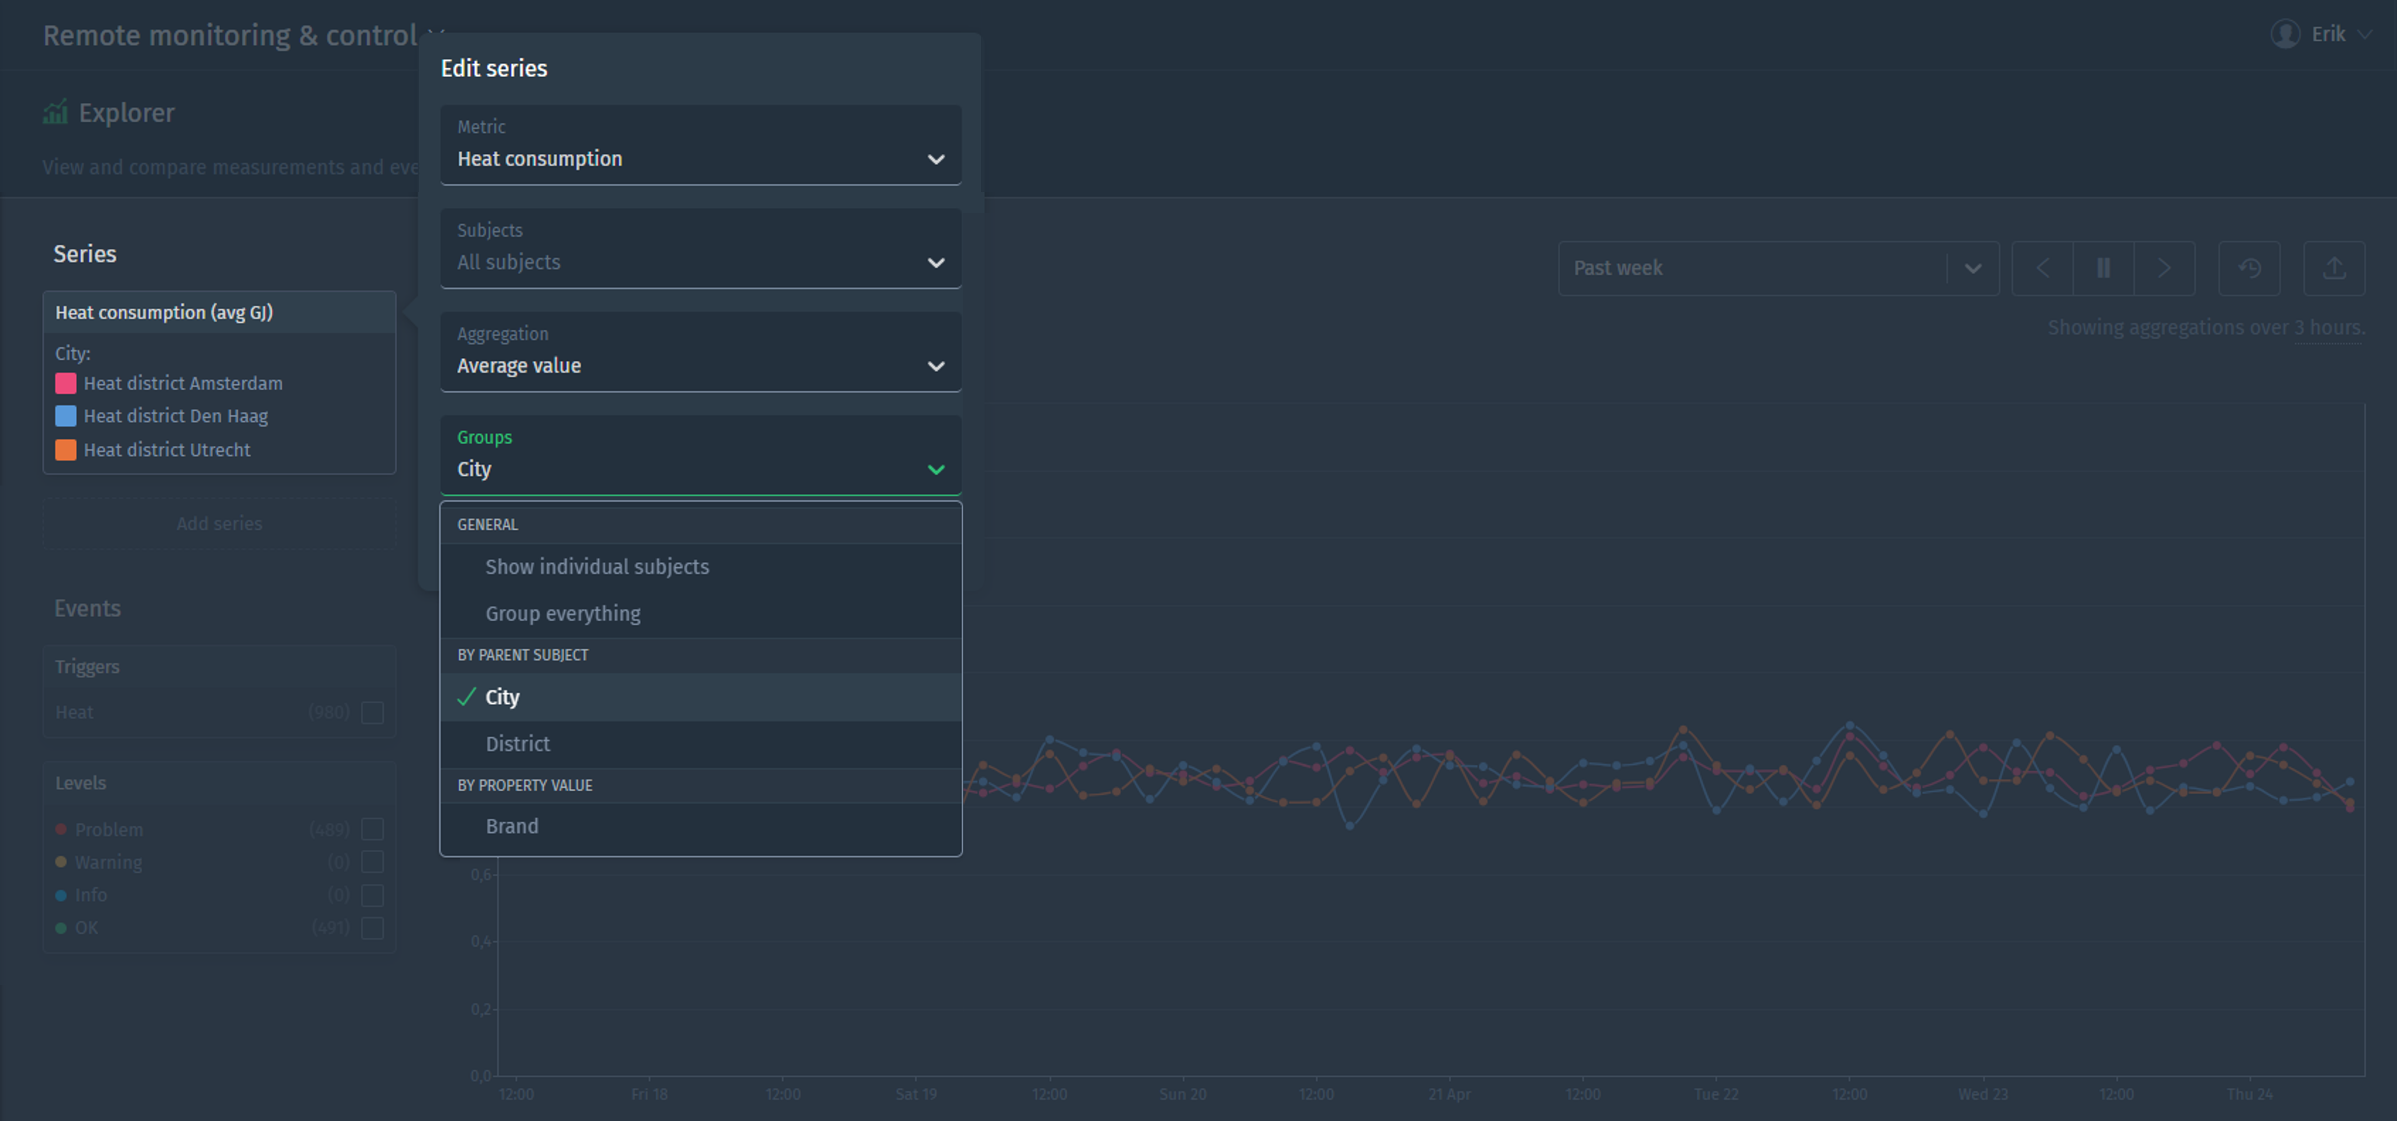The height and width of the screenshot is (1121, 2397).
Task: Click the reset history clock icon
Action: point(2248,269)
